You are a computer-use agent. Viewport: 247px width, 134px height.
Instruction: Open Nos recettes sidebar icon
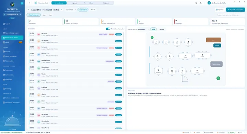[4, 61]
